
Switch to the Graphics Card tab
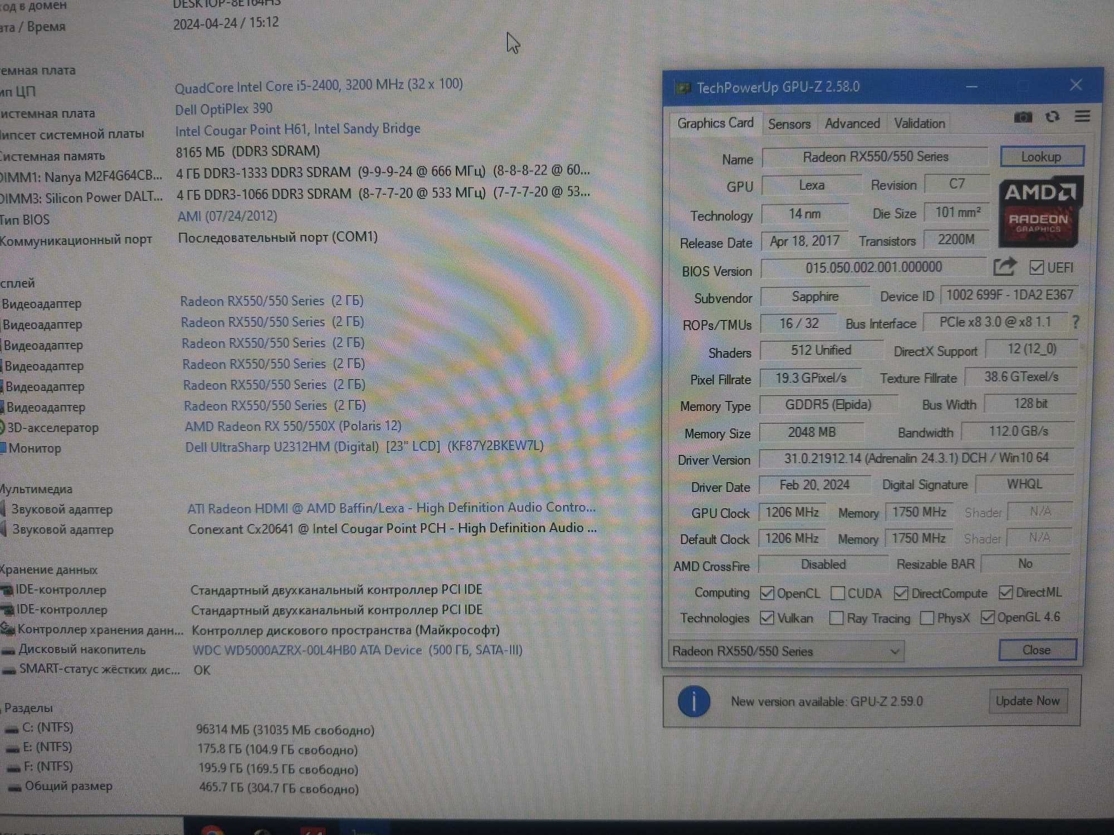pos(715,123)
